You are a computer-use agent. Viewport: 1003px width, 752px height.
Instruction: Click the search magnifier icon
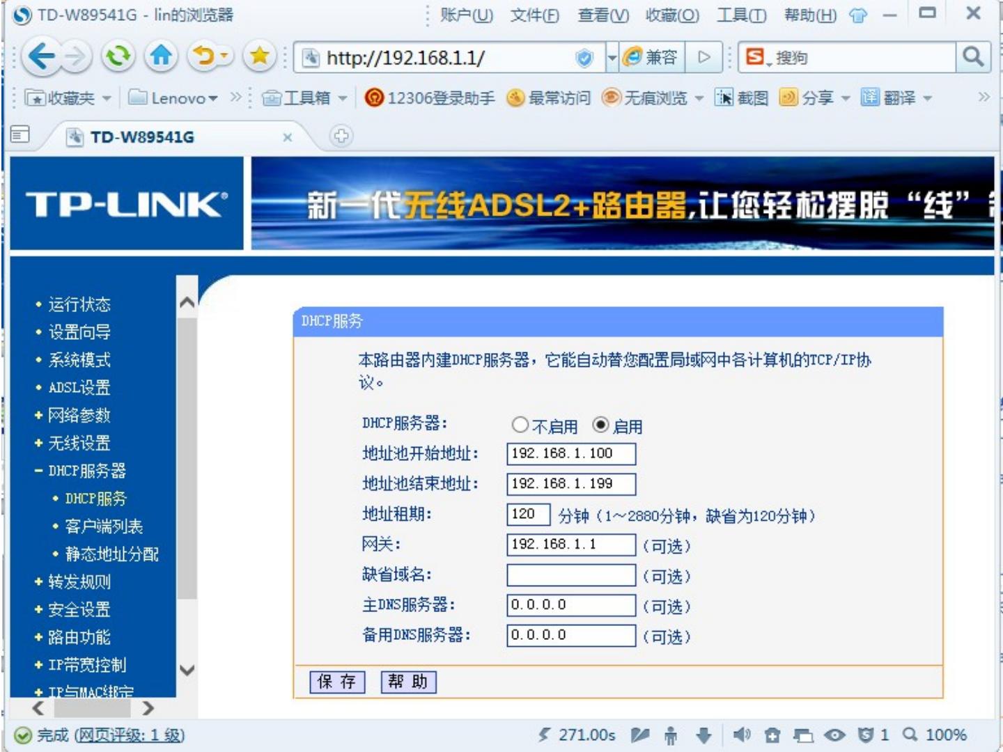(973, 57)
